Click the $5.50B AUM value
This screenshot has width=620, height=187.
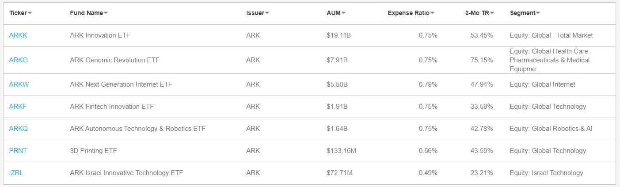(x=337, y=84)
